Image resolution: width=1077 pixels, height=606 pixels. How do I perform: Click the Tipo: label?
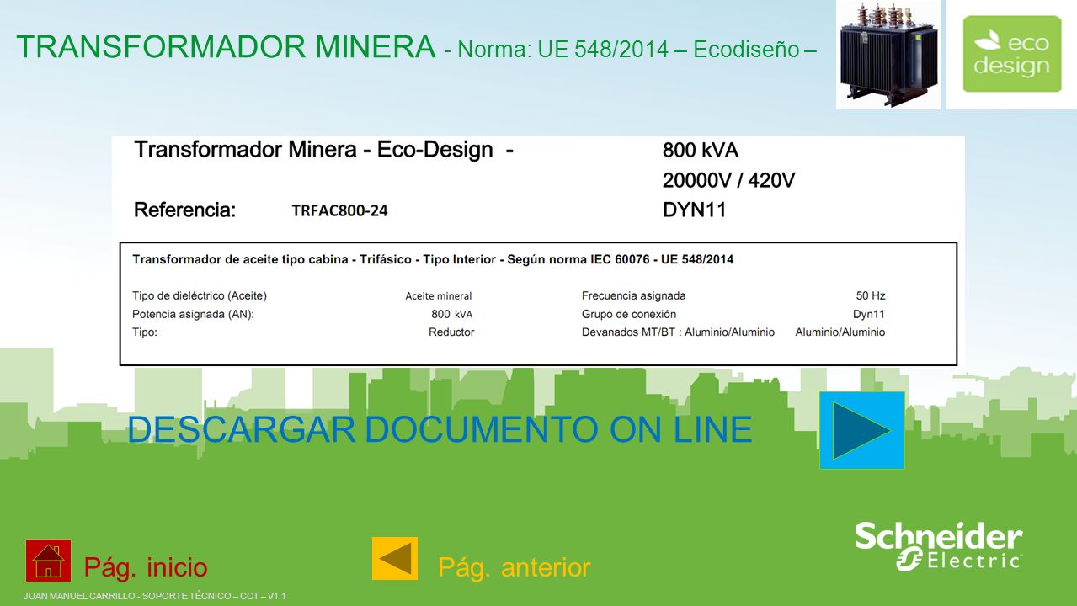click(145, 332)
